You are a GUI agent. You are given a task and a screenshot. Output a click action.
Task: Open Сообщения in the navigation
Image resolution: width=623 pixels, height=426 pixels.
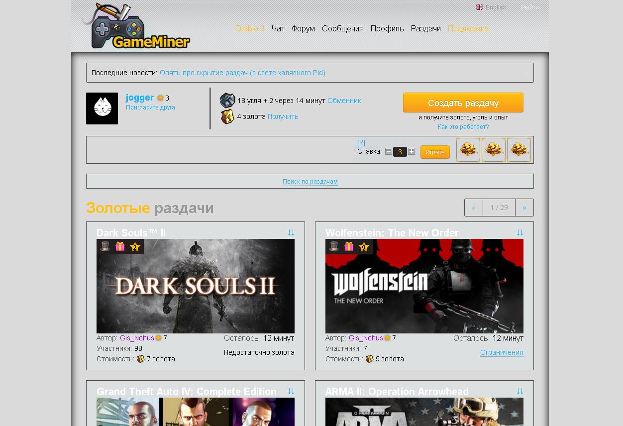tap(343, 28)
